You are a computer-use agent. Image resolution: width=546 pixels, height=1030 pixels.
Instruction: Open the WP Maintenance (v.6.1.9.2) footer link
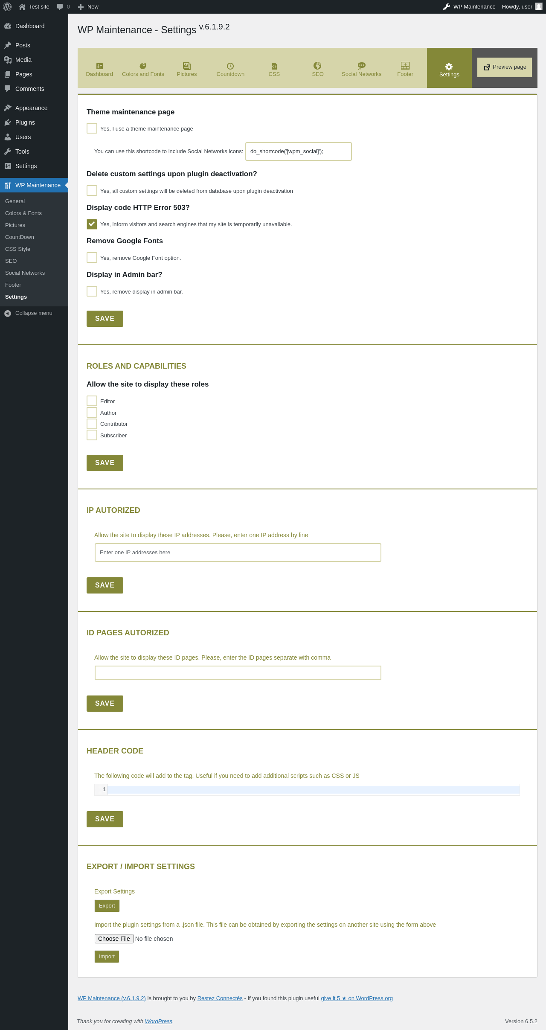coord(112,998)
